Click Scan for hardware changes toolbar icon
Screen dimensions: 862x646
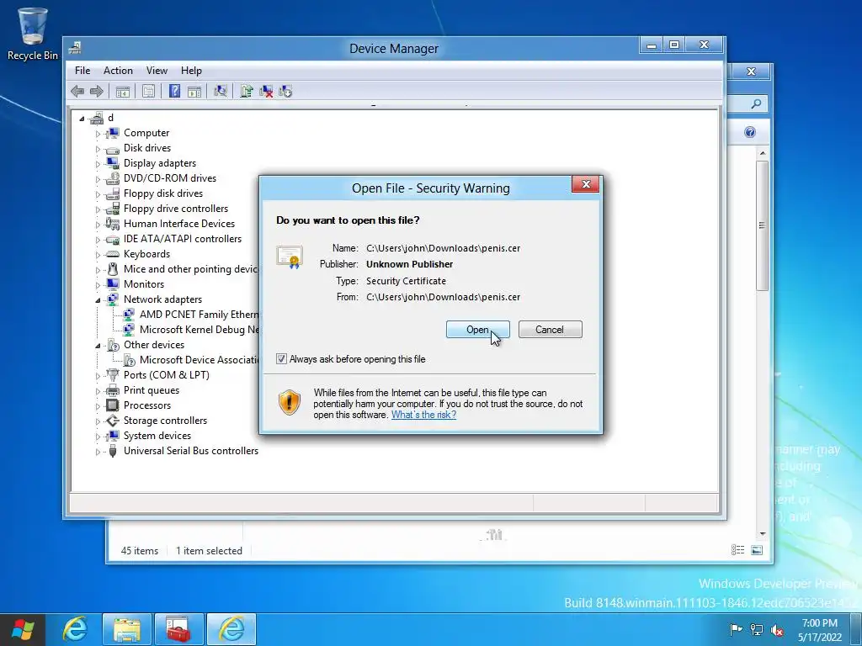coord(221,91)
